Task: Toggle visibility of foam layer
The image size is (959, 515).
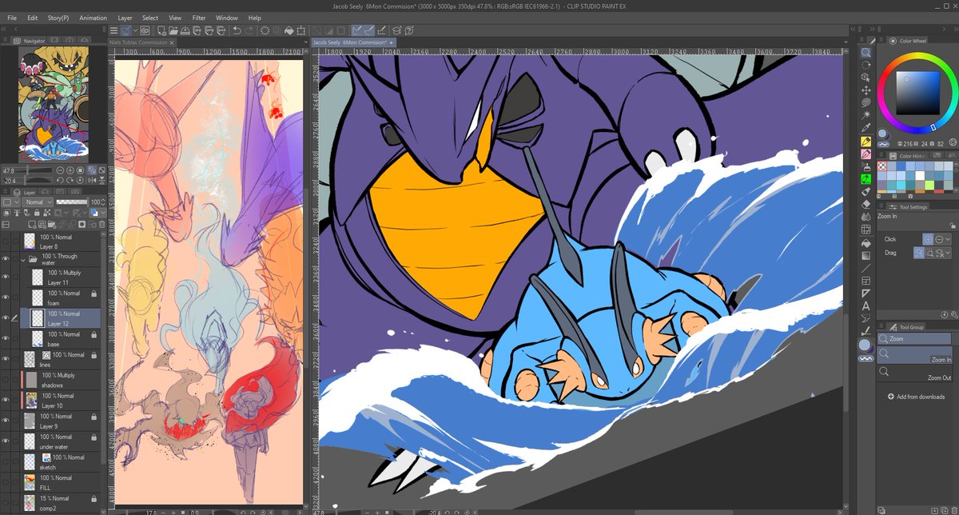Action: (x=6, y=297)
